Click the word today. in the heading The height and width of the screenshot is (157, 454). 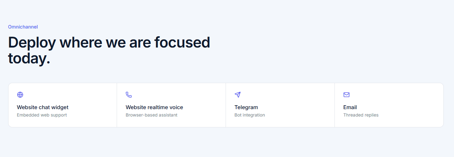coord(29,58)
